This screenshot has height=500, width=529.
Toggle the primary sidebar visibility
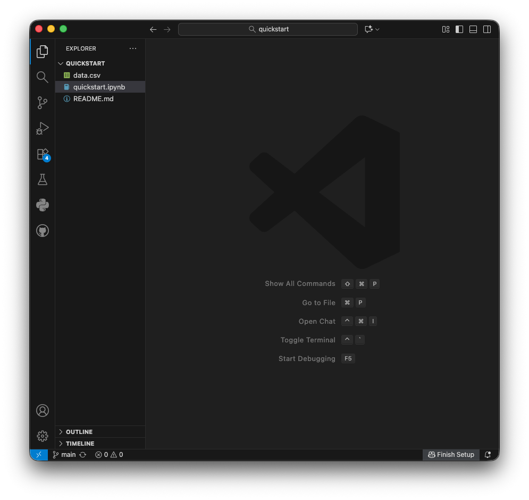459,29
